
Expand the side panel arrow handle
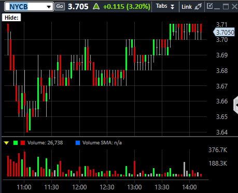[x=236, y=105]
